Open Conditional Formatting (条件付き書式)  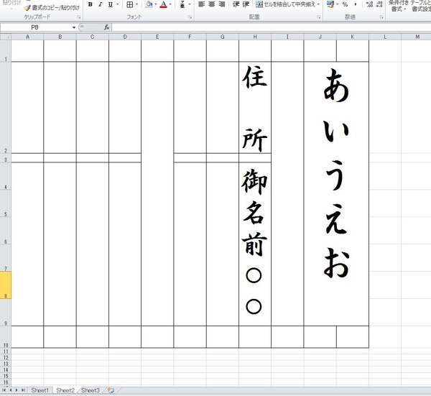coord(398,6)
